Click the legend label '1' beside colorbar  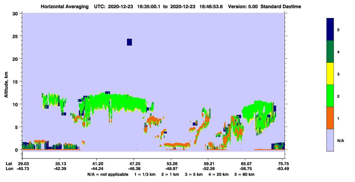[338, 118]
